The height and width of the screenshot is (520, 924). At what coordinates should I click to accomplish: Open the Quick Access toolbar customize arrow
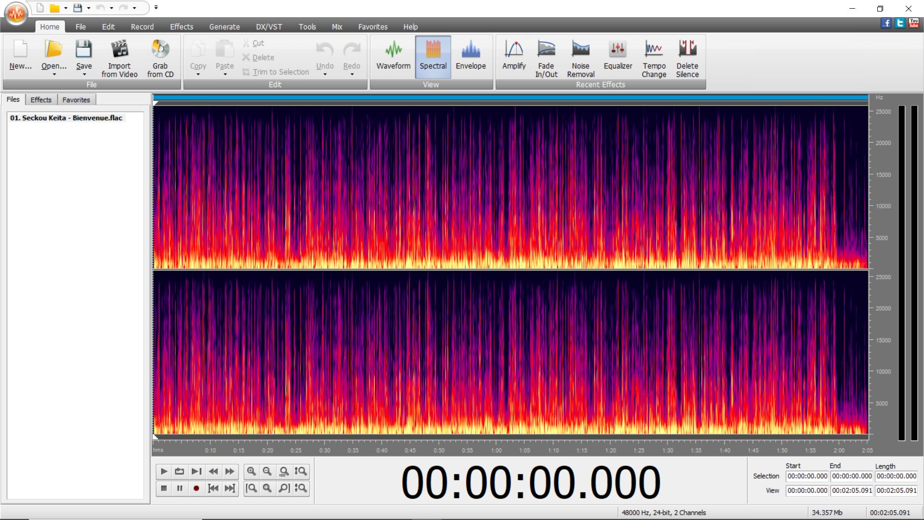pyautogui.click(x=156, y=8)
